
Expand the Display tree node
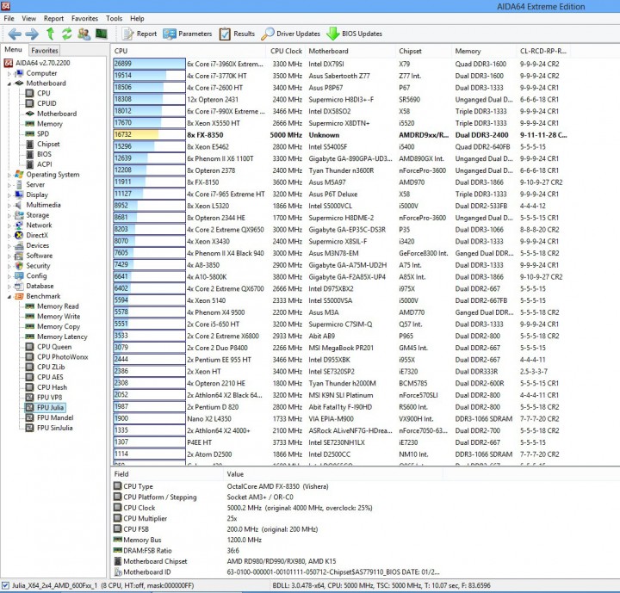(x=9, y=195)
